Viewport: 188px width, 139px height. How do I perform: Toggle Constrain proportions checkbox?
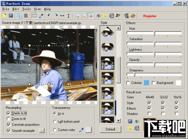click(x=8, y=125)
